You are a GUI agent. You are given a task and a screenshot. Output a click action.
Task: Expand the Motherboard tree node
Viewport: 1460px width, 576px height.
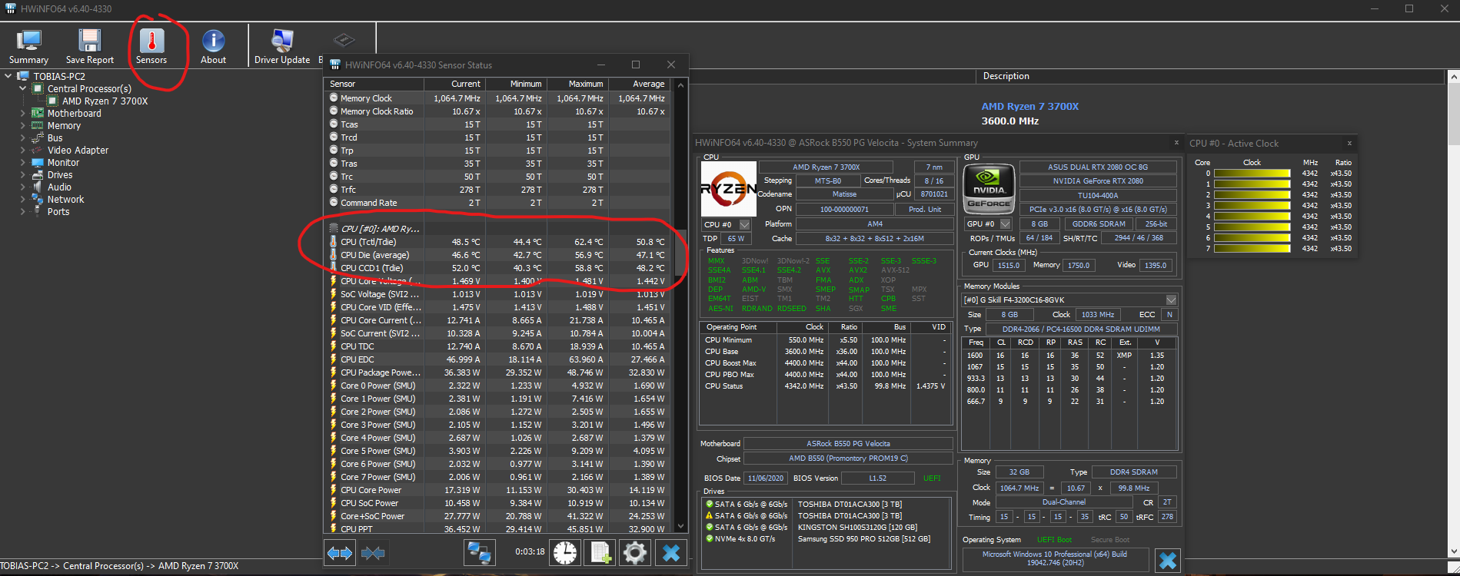pos(22,114)
